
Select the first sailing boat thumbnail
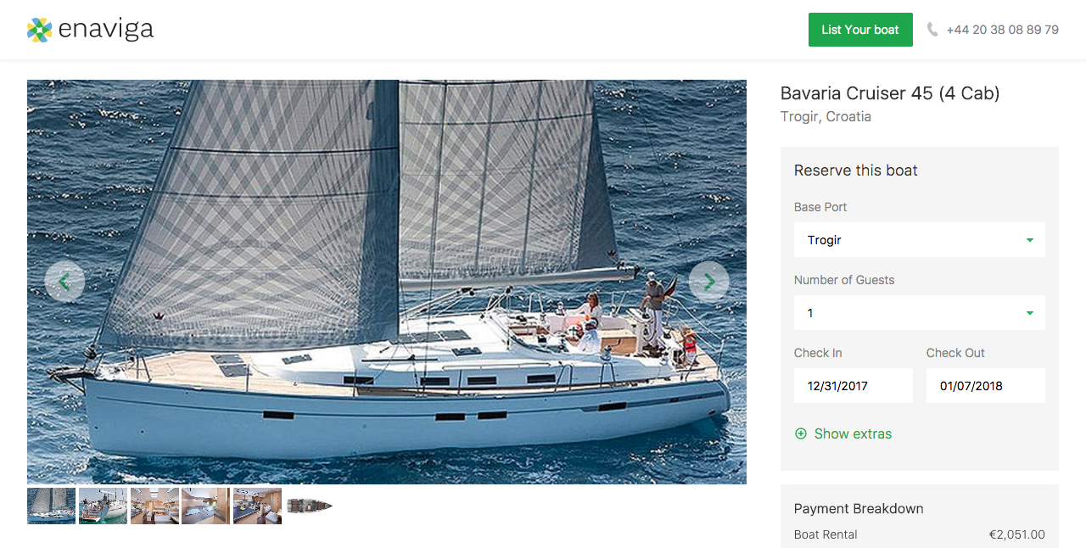51,506
